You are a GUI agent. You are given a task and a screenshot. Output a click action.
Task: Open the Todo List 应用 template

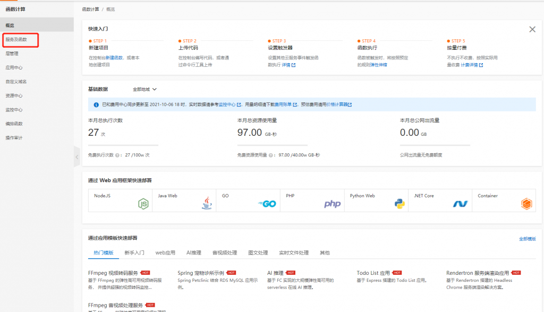click(373, 273)
